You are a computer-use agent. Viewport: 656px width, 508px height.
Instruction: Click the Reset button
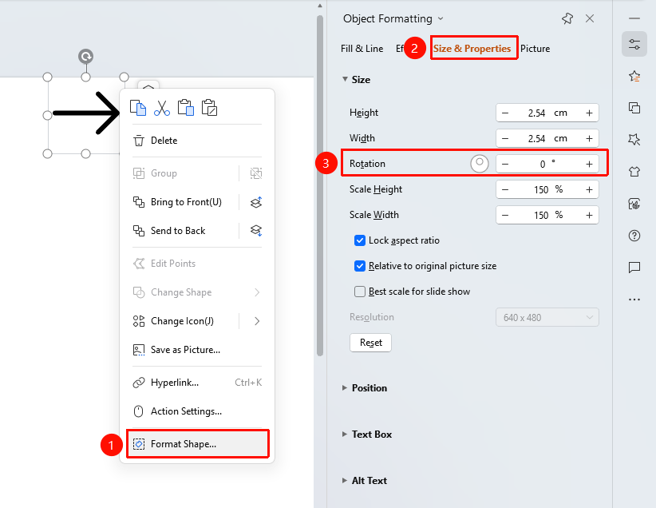(370, 343)
